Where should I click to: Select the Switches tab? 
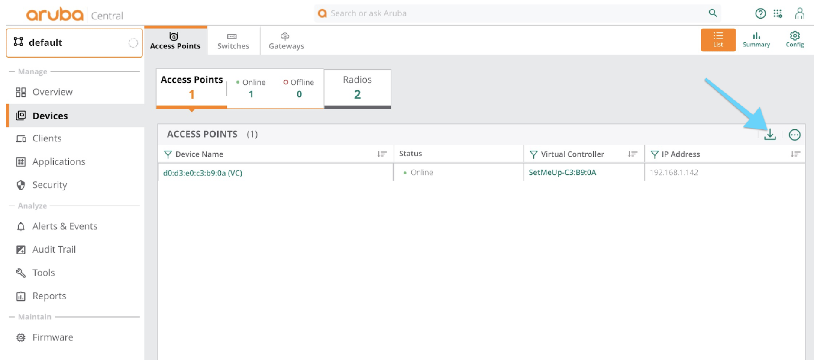(233, 41)
